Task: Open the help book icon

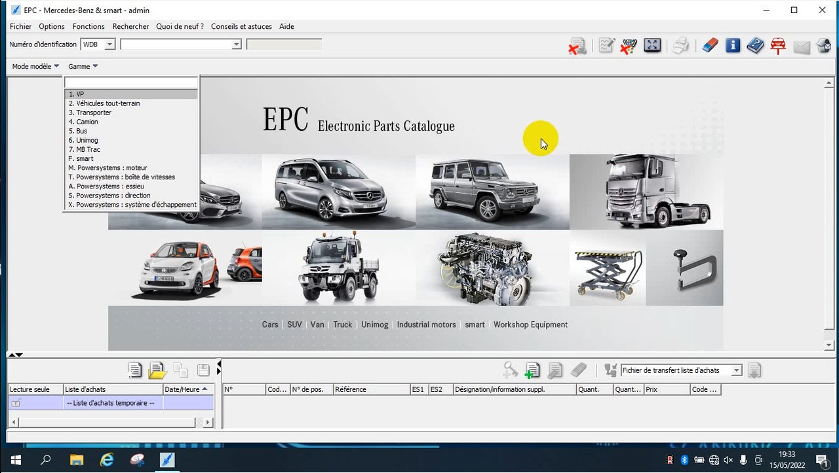Action: tap(755, 46)
